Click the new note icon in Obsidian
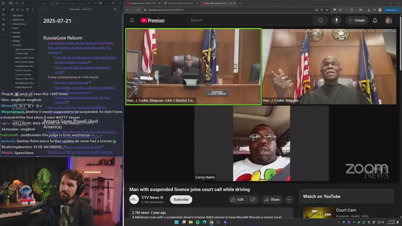402x226 pixels. point(13,9)
